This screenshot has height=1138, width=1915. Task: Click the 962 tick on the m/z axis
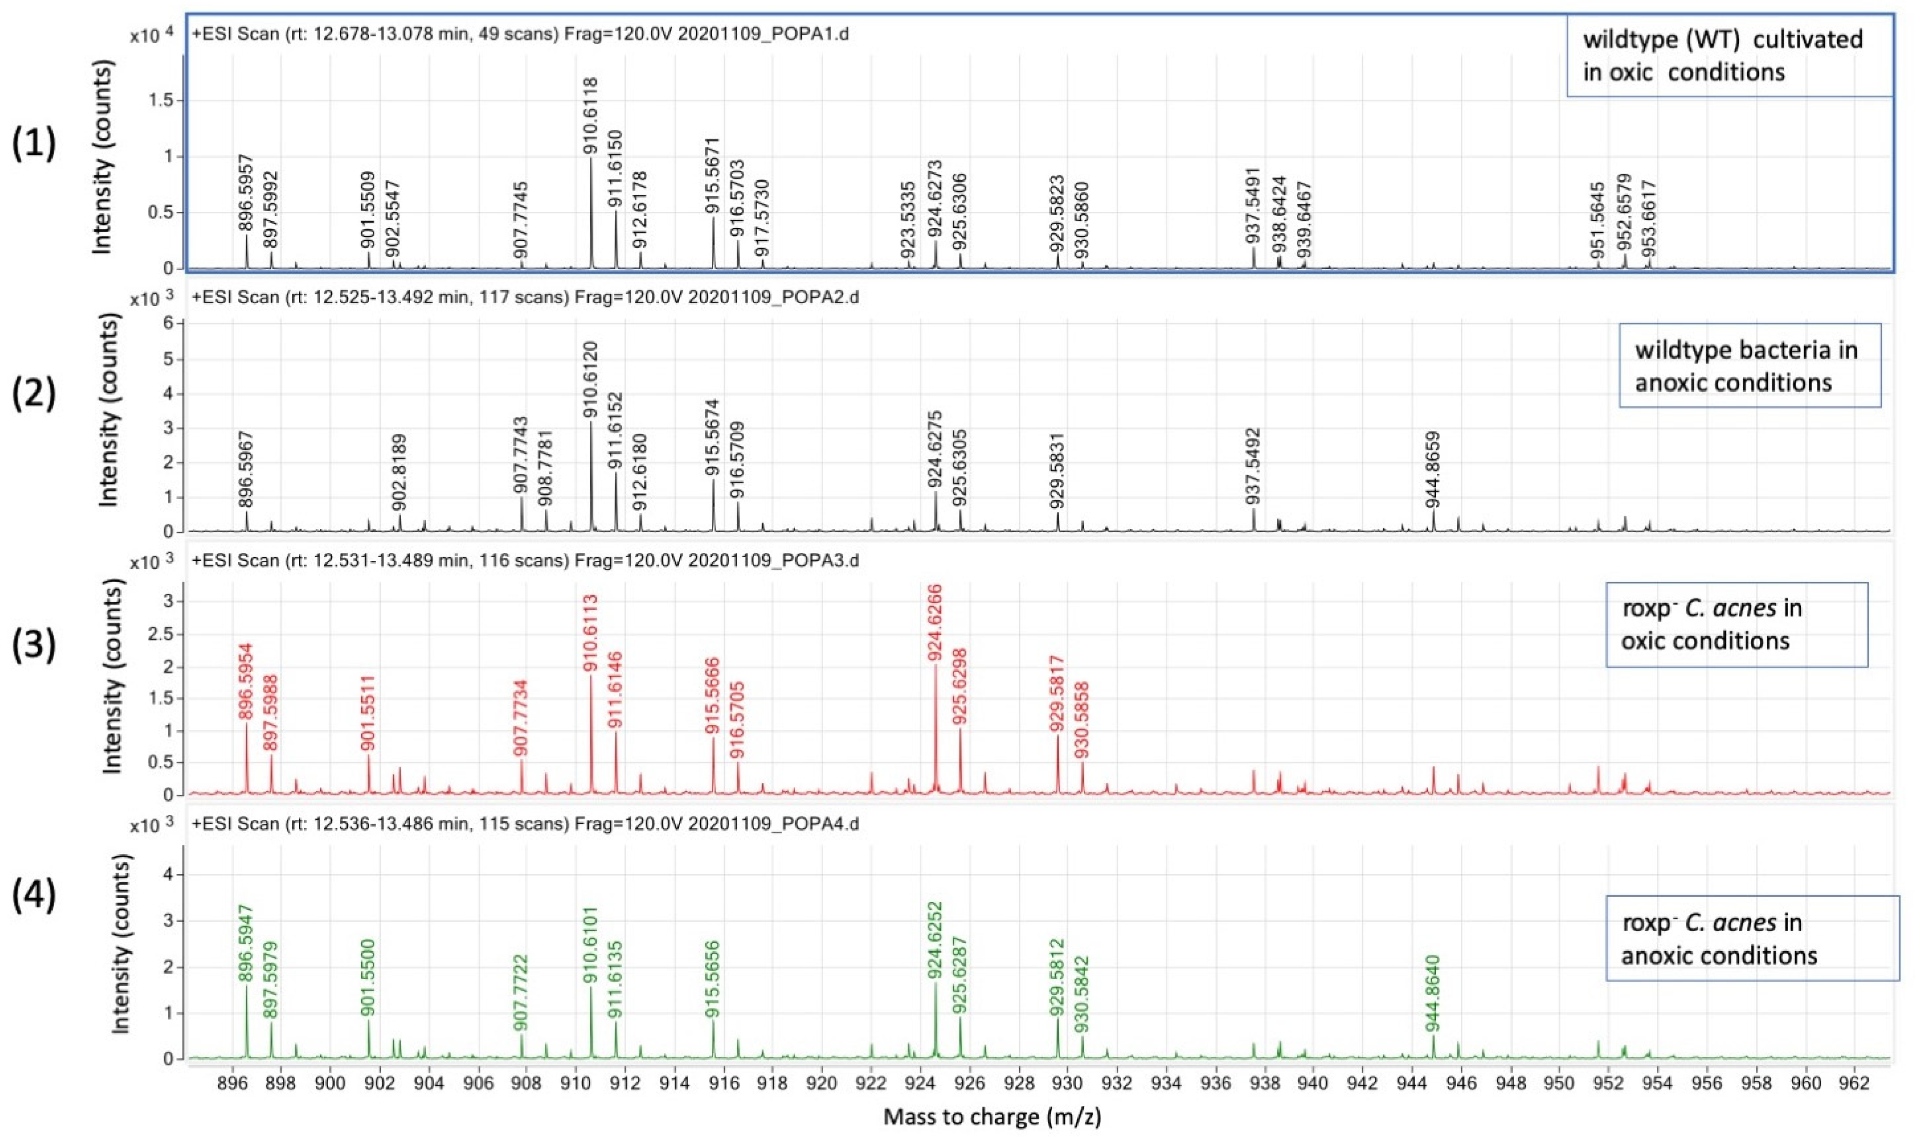point(1854,1083)
